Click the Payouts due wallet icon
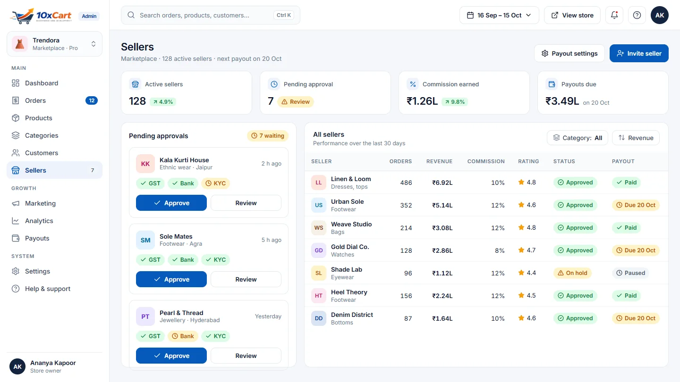680x382 pixels. pyautogui.click(x=552, y=84)
